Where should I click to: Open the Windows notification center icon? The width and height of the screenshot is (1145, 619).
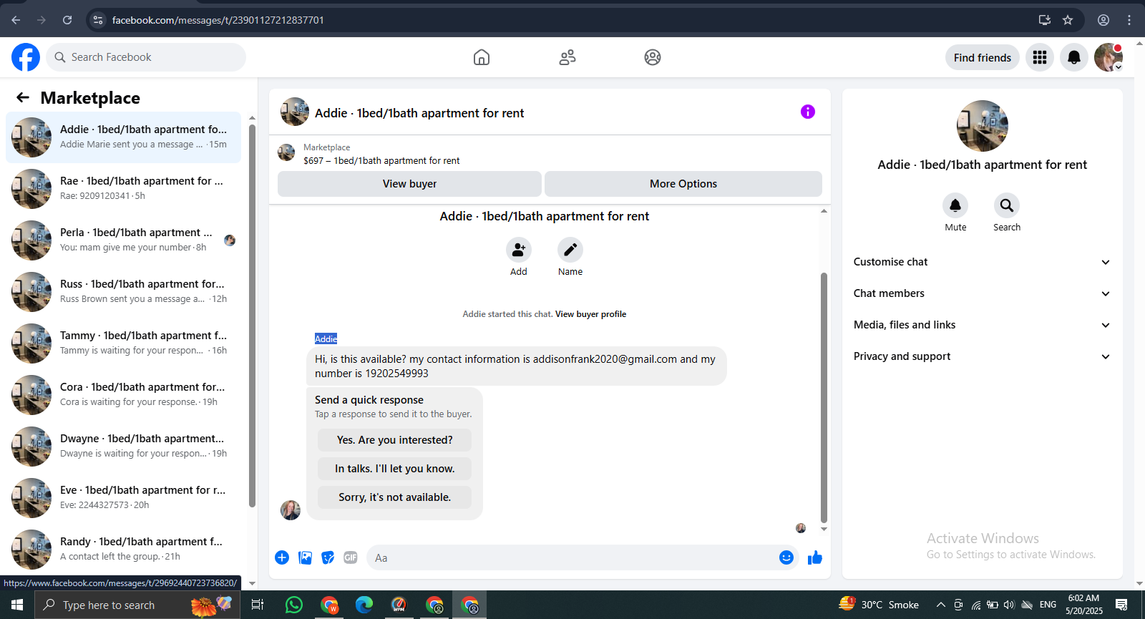[x=1122, y=605]
